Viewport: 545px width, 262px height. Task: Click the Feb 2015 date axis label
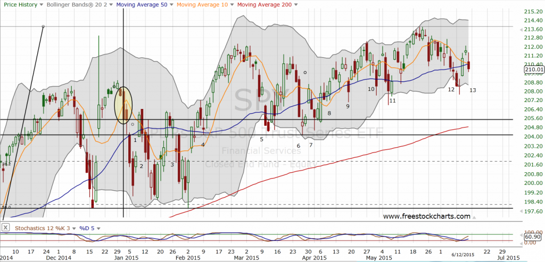tap(188, 258)
